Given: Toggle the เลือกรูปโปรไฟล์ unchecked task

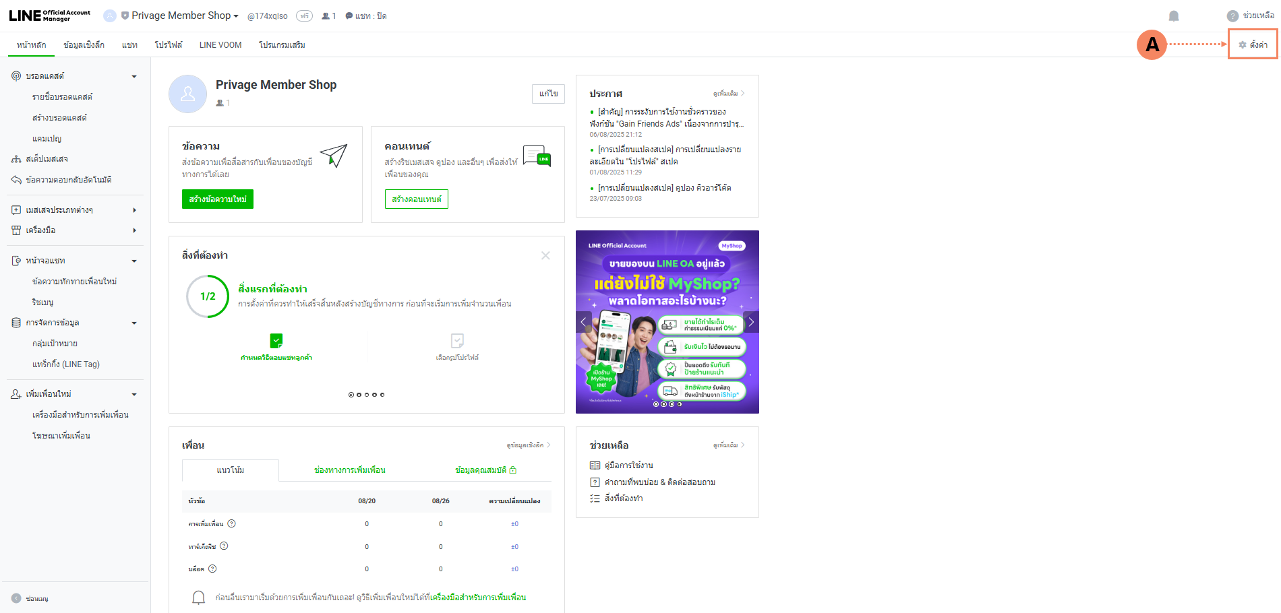Looking at the screenshot, I should coord(457,341).
